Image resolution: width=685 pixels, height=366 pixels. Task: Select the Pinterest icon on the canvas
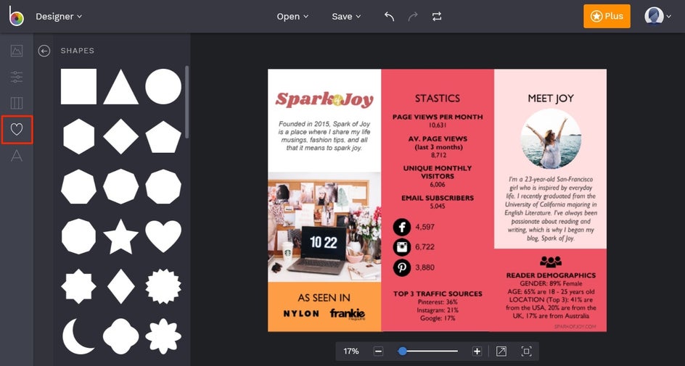(x=401, y=267)
